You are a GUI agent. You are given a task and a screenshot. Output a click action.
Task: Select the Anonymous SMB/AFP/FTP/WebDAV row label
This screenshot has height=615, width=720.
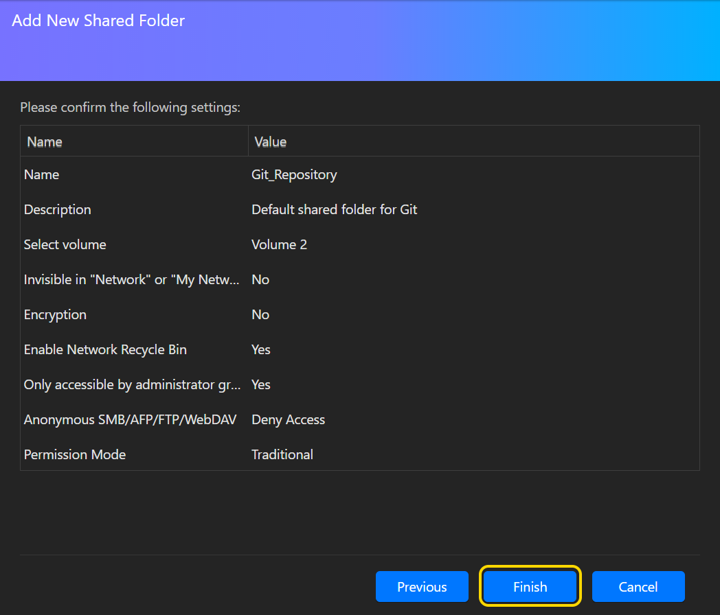(x=130, y=419)
